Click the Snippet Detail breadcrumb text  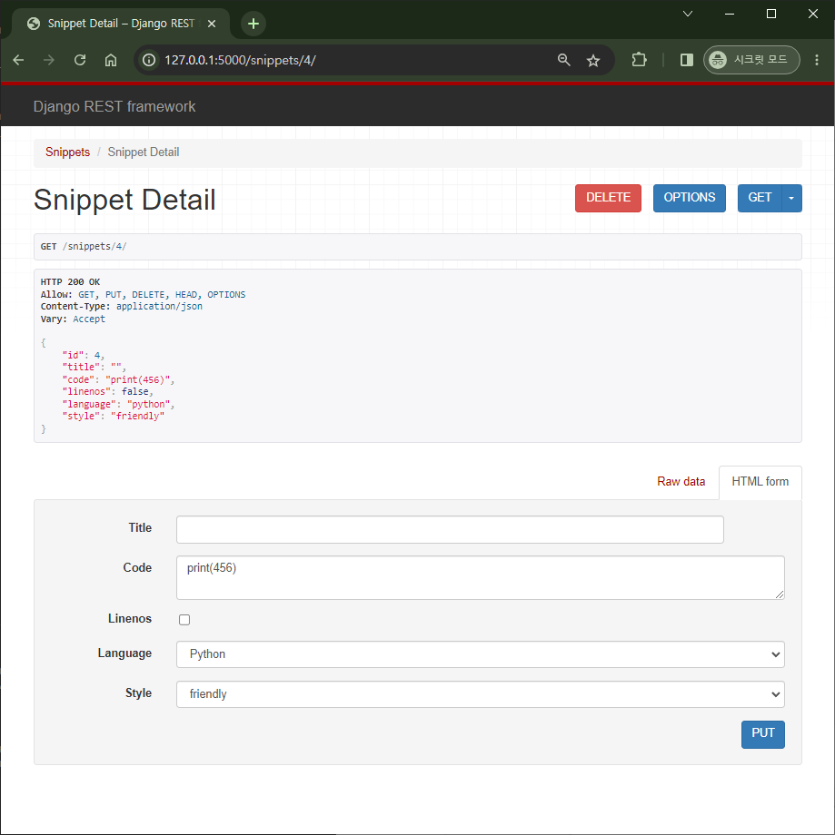pos(144,152)
